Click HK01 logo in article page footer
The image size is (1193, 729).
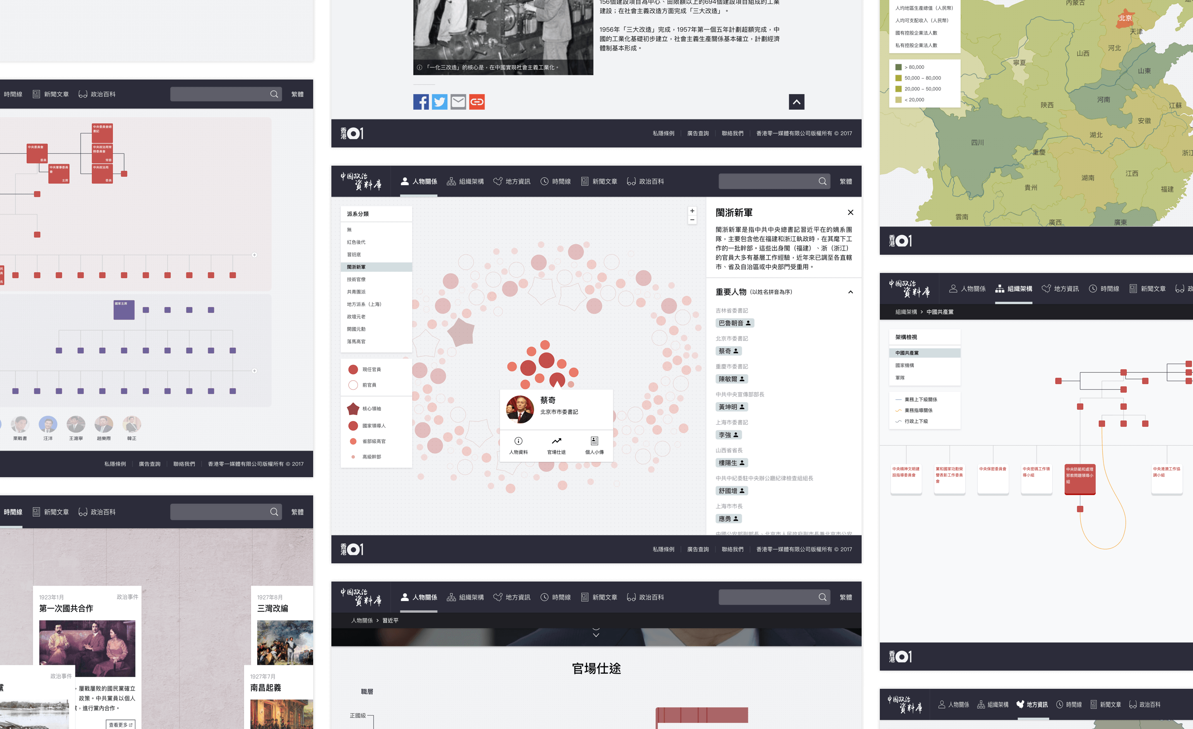pyautogui.click(x=352, y=133)
